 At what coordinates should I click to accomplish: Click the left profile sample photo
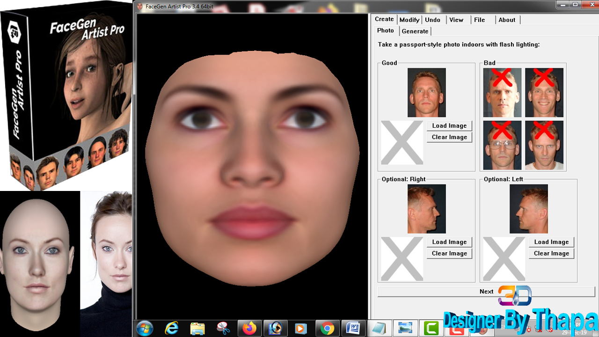pyautogui.click(x=529, y=209)
